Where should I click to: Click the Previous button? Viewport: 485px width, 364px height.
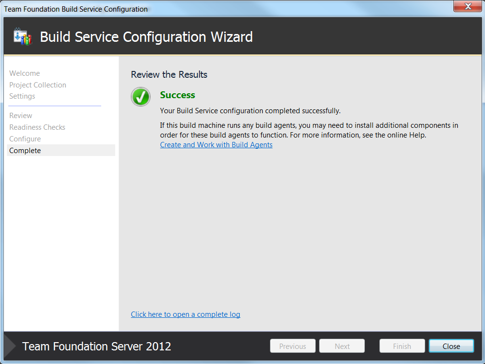293,346
